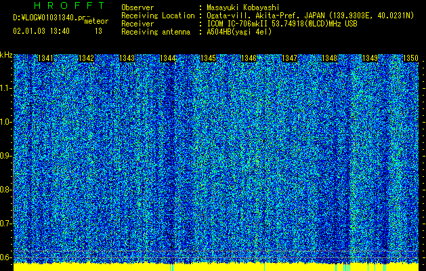Click time marker 1349
Viewport: 426px width, 271px height.
(x=370, y=58)
